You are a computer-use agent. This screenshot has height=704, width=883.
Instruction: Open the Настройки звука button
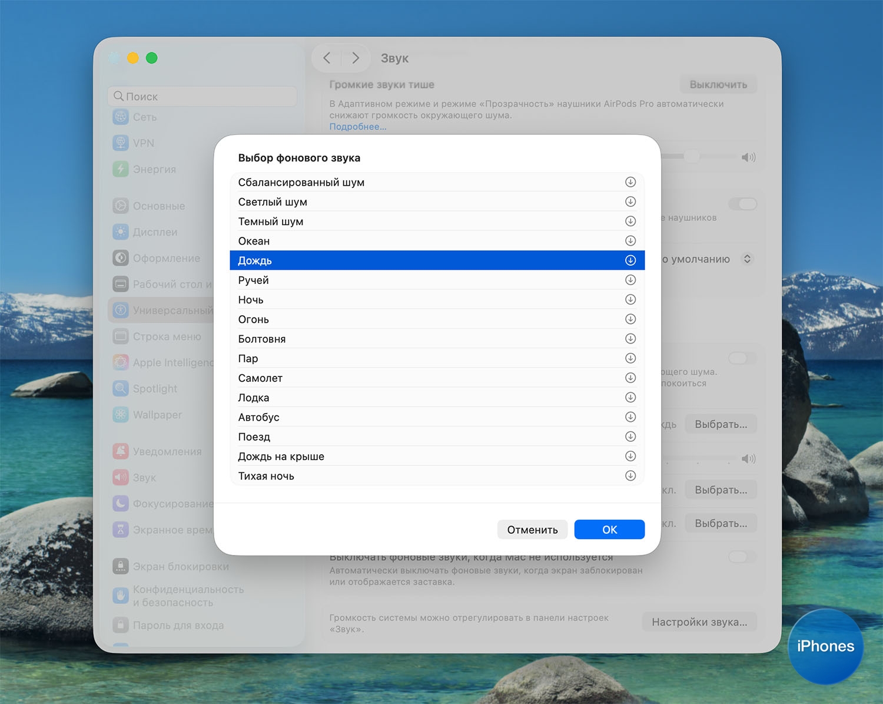pos(699,622)
